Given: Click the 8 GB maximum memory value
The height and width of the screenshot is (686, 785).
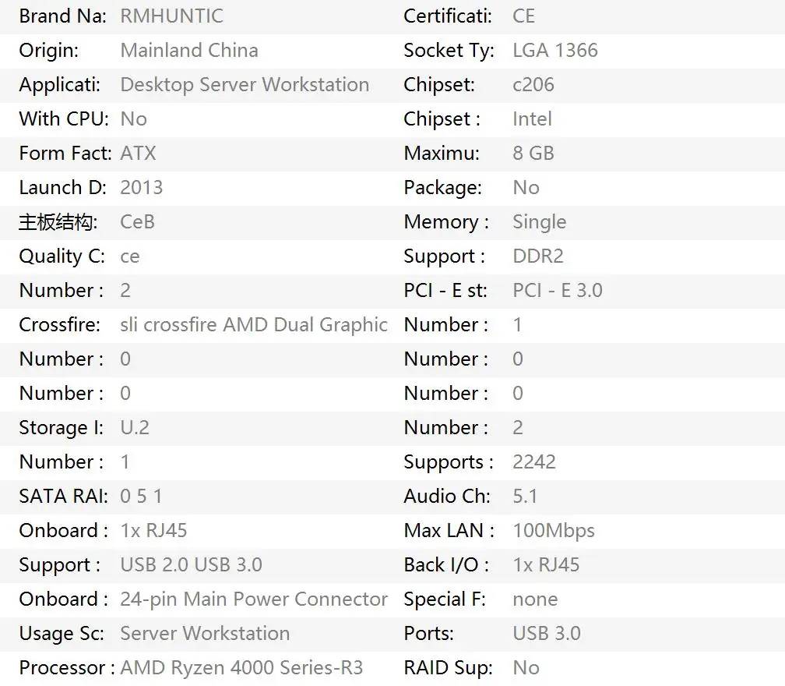Looking at the screenshot, I should click(533, 154).
